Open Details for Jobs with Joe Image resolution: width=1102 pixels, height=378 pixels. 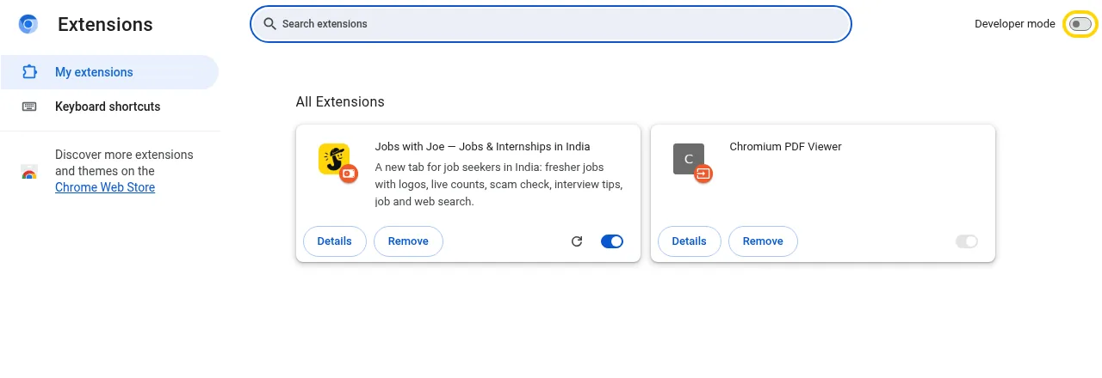point(334,241)
